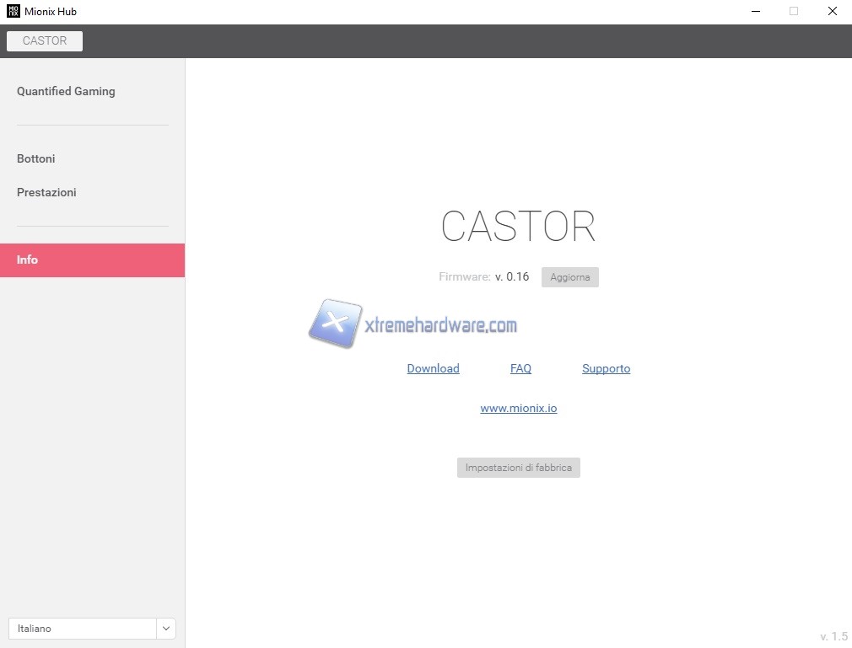Open the Download link
This screenshot has height=648, width=852.
[x=433, y=368]
